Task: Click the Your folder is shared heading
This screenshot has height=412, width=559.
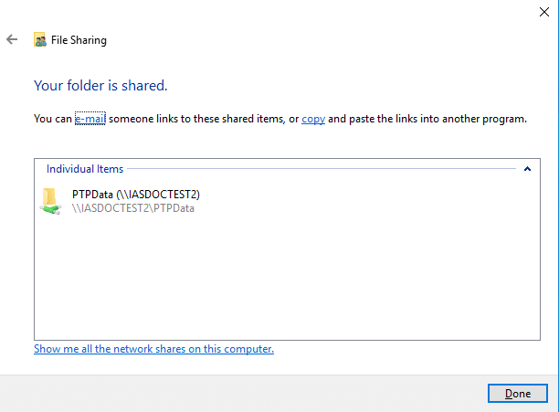Action: (x=100, y=86)
